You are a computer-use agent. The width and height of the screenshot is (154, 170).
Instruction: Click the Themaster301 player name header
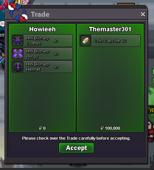110,29
